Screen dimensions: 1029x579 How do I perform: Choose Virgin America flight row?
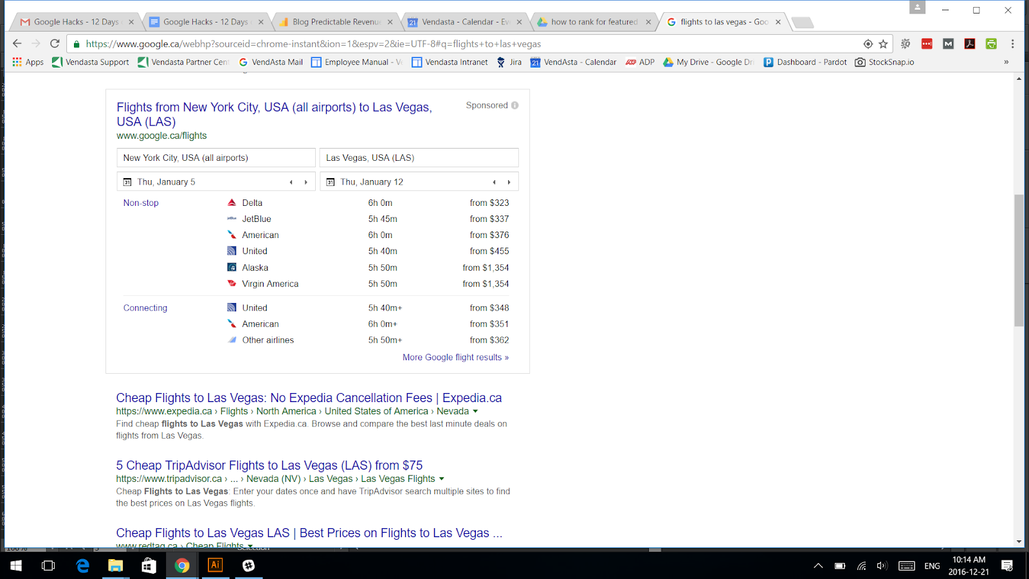click(367, 284)
